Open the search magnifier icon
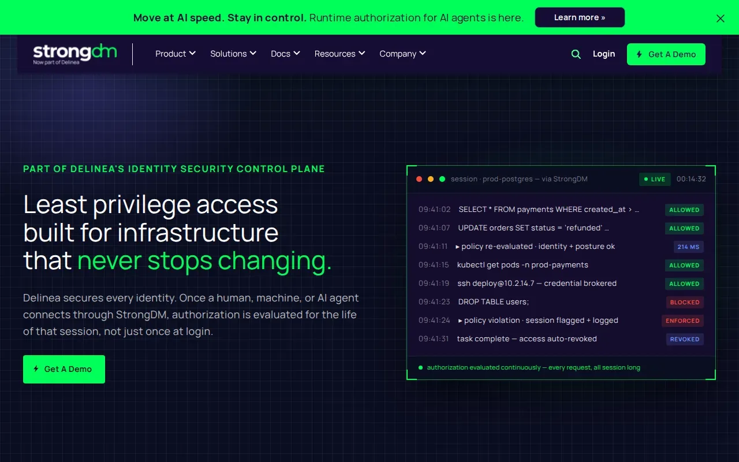 click(576, 54)
